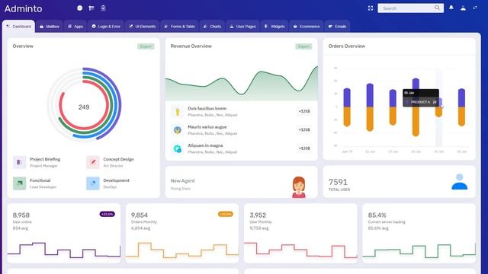Toggle fullscreen mode icon
Image resolution: width=488 pixels, height=274 pixels.
[x=371, y=8]
